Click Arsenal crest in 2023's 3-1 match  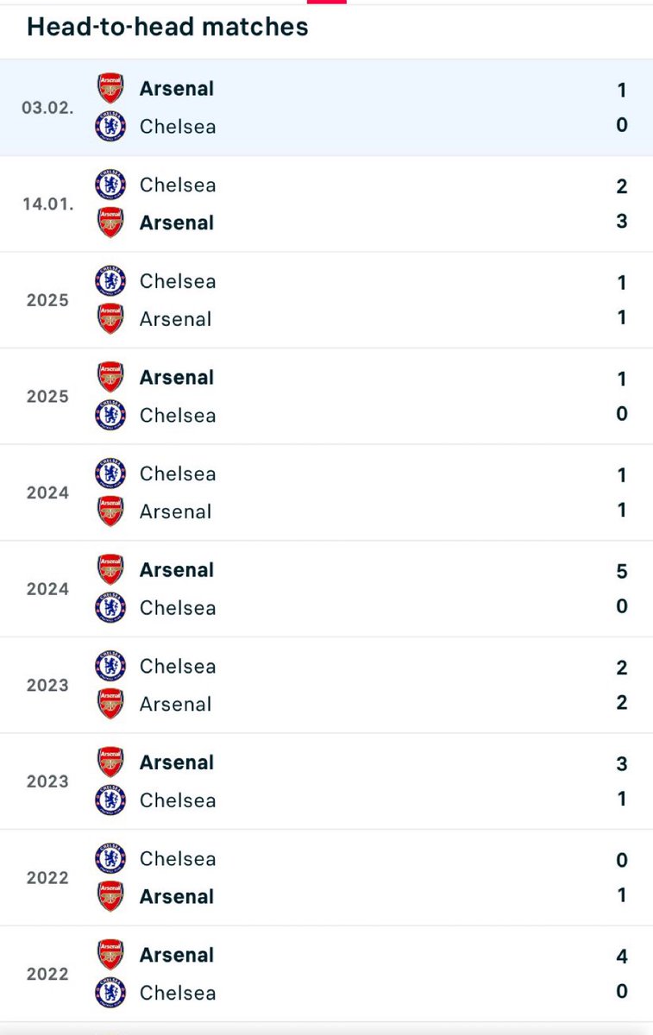[110, 762]
